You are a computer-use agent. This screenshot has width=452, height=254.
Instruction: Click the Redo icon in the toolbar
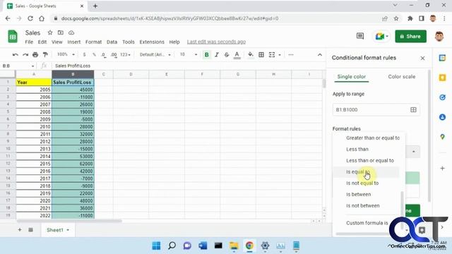tap(25, 55)
